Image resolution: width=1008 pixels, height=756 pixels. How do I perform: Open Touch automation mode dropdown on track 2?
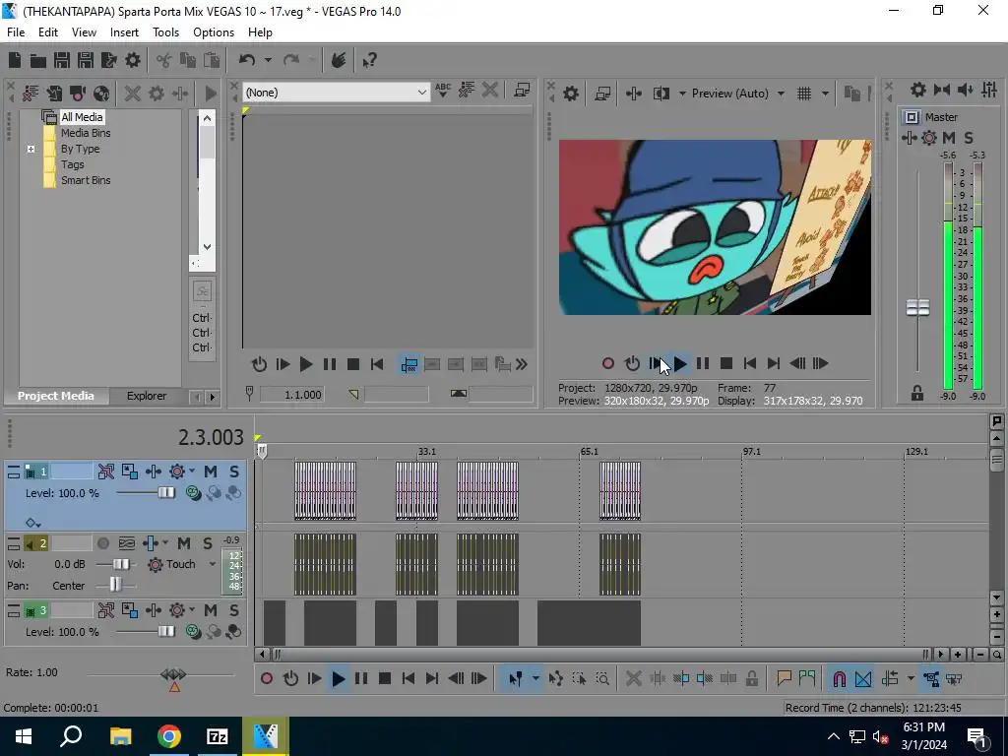tap(213, 564)
